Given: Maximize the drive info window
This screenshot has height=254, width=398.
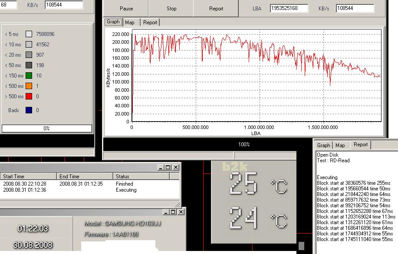Looking at the screenshot, I should pyautogui.click(x=173, y=212).
